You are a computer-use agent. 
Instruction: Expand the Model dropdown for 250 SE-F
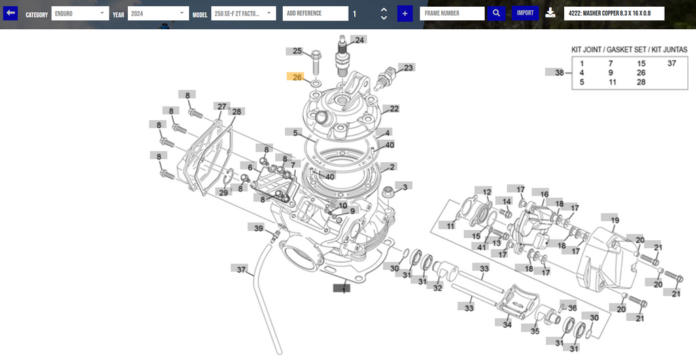[x=242, y=13]
